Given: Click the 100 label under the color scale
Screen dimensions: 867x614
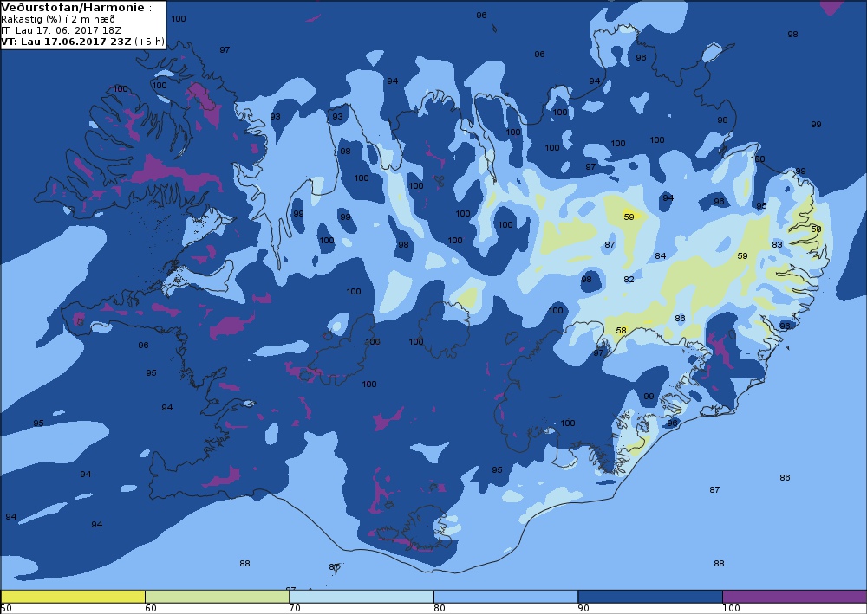Looking at the screenshot, I should pos(731,609).
